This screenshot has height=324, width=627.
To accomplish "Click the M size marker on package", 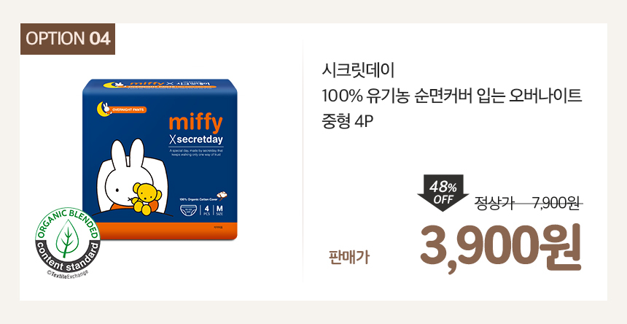I will point(219,210).
